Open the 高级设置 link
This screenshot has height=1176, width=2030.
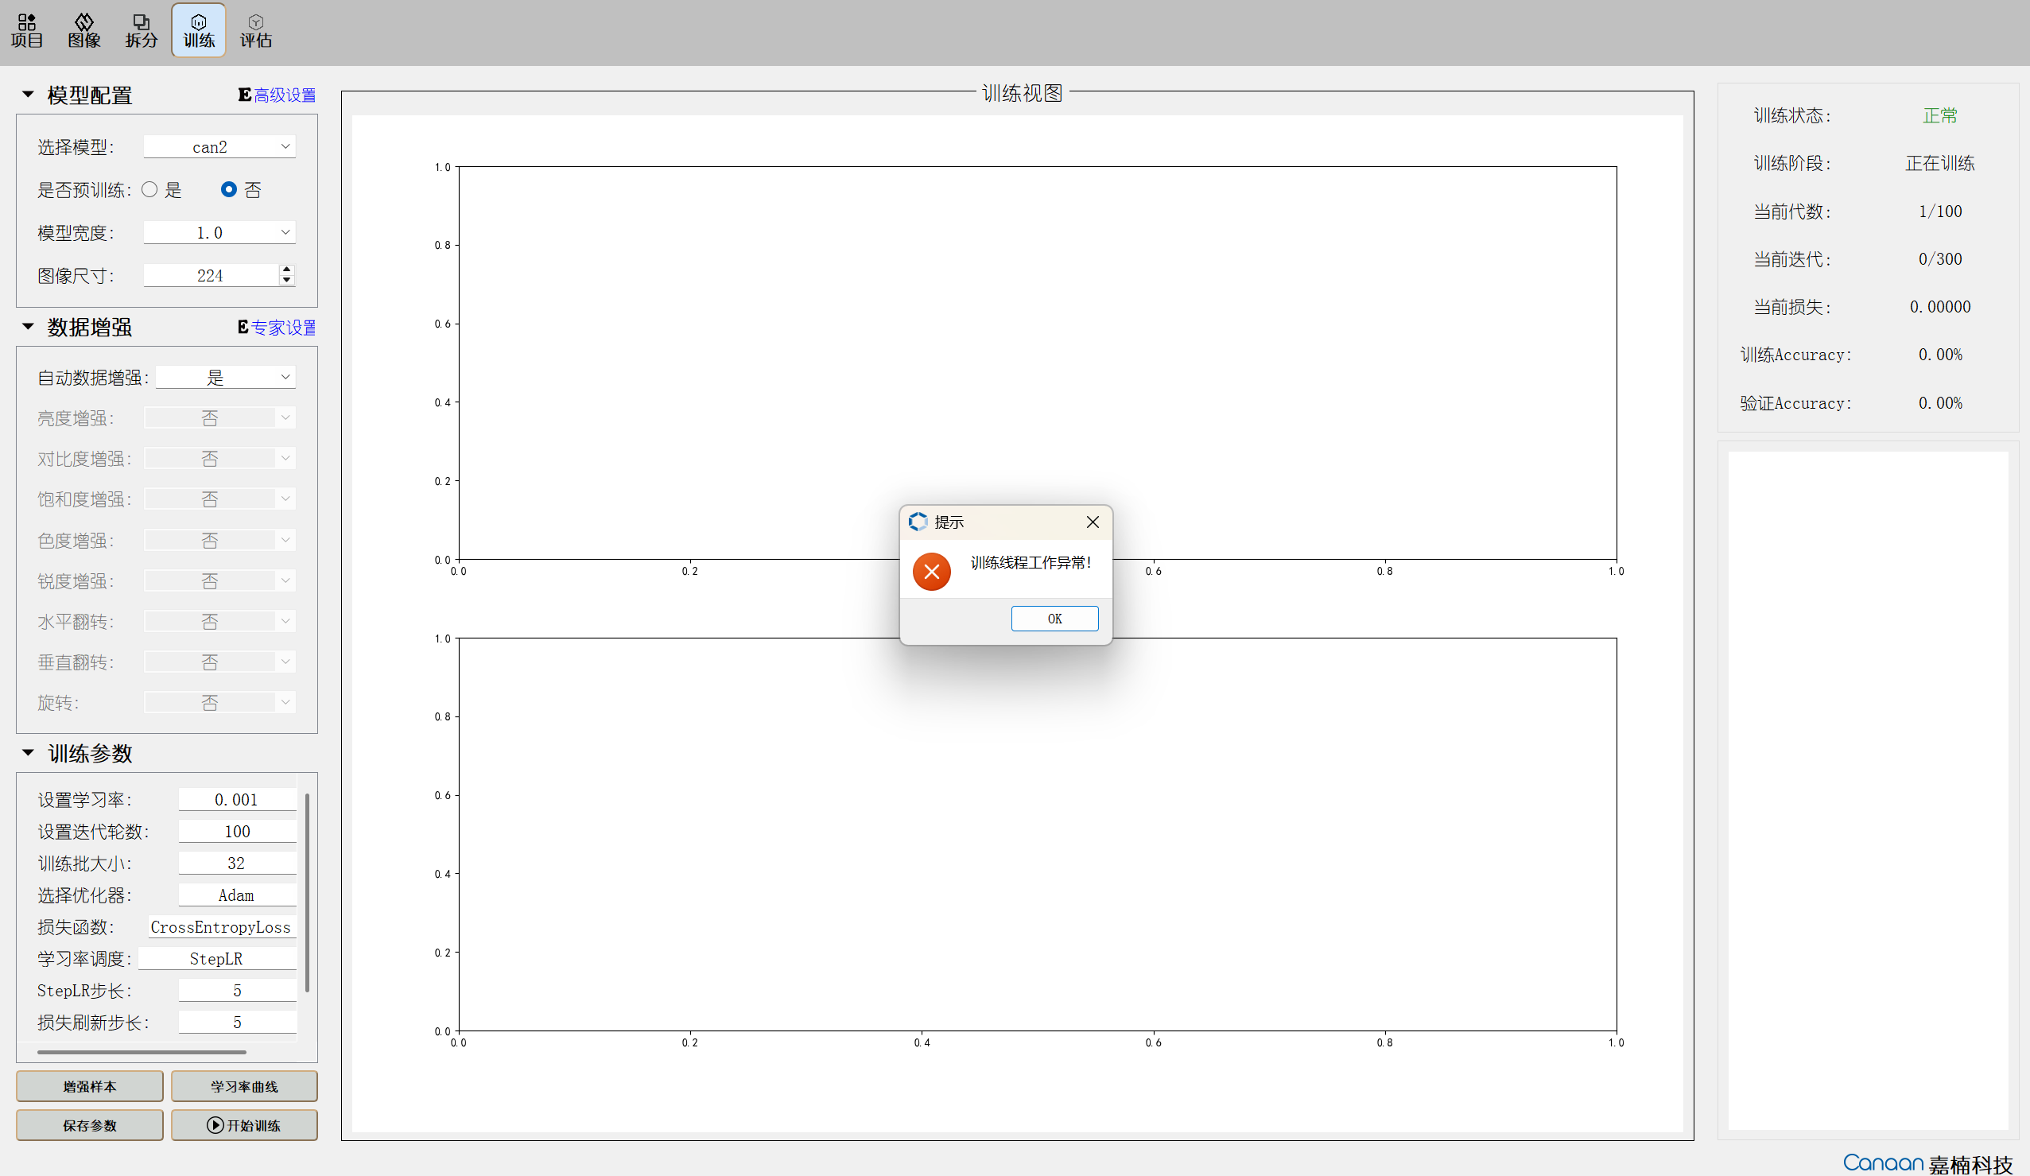coord(284,95)
